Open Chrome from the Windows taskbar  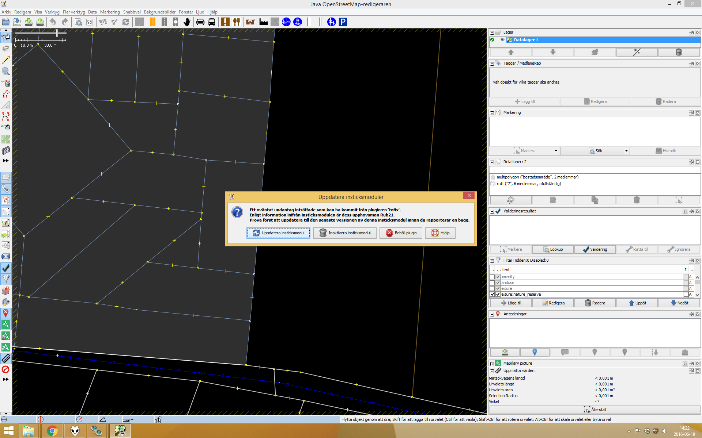[x=52, y=431]
